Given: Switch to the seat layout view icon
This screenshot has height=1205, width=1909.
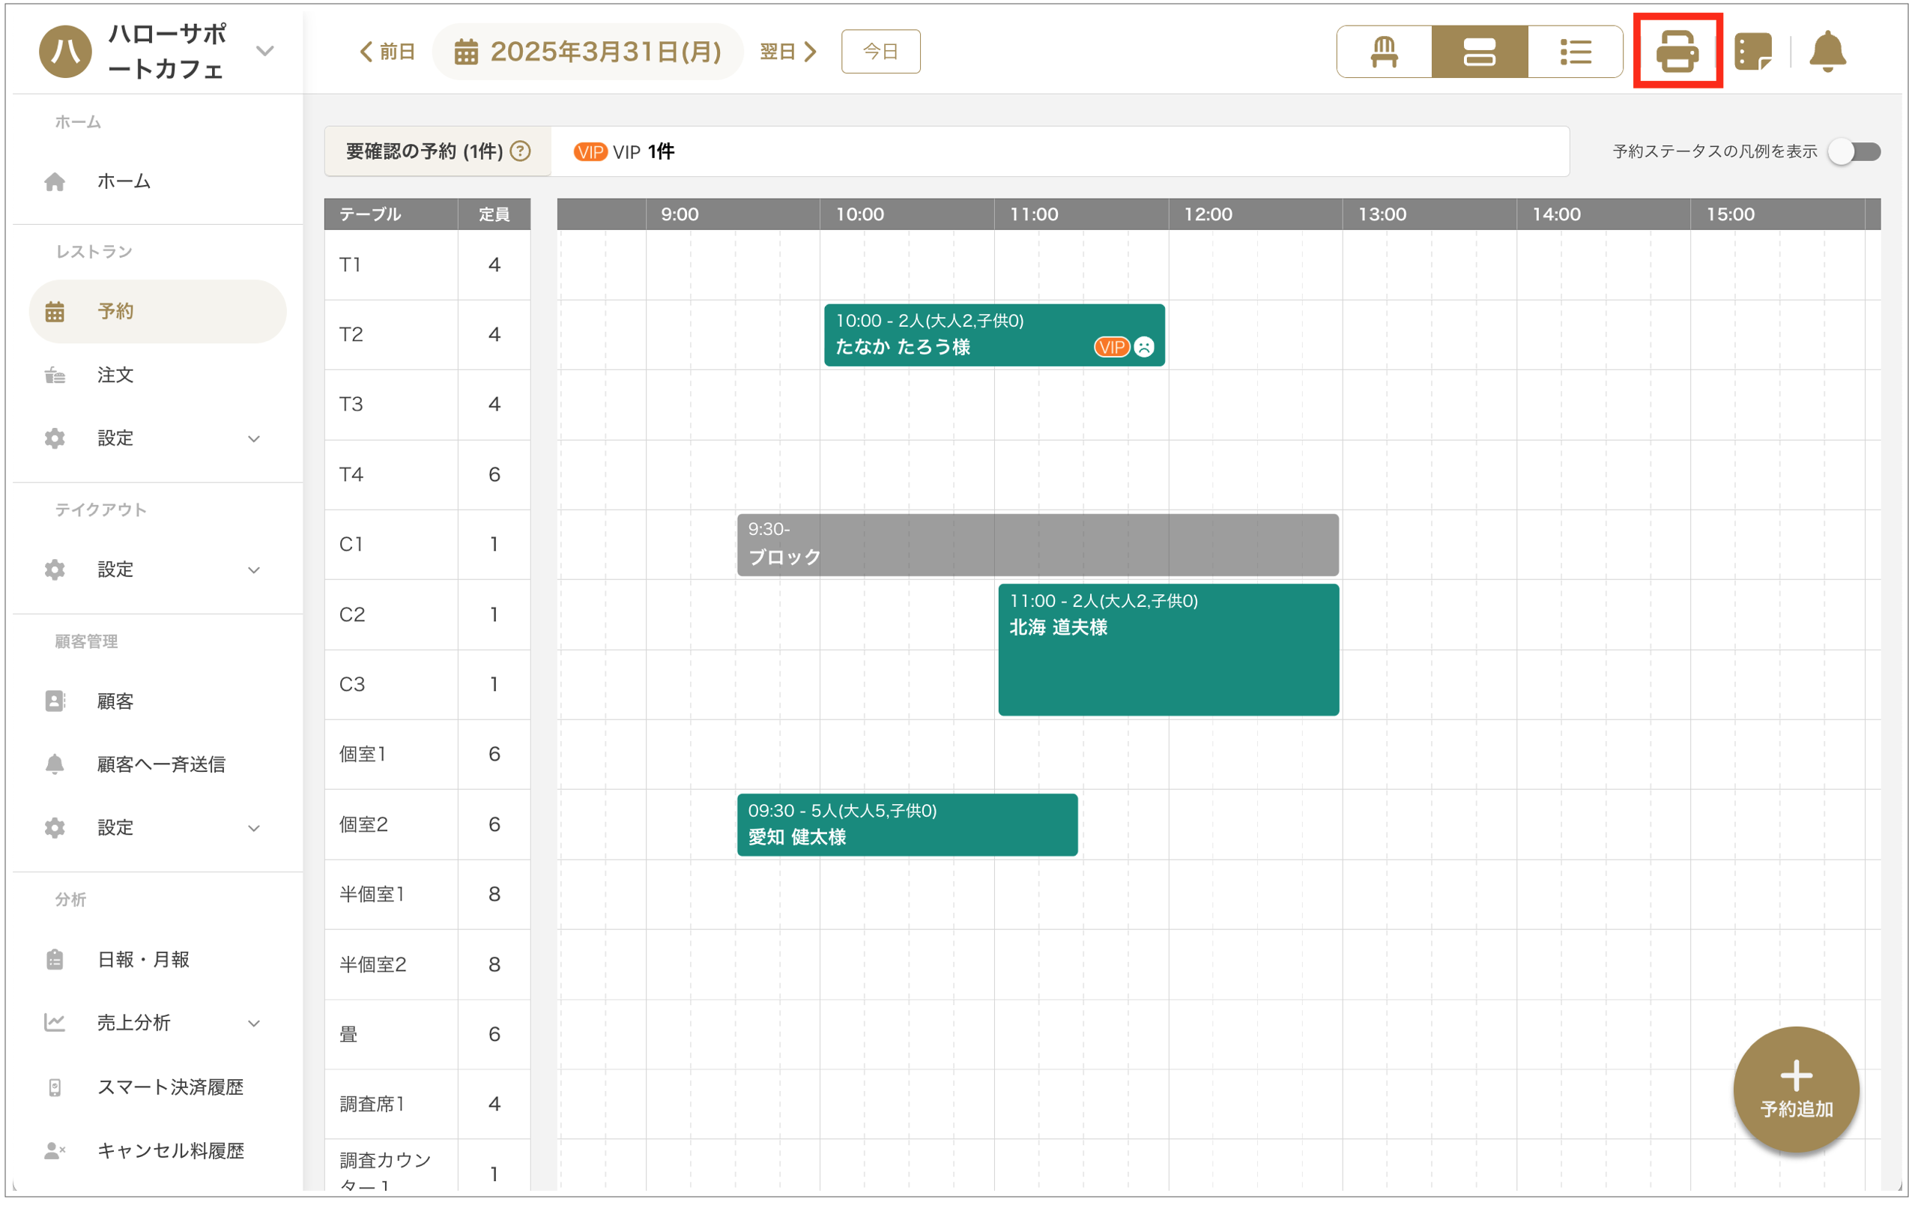Looking at the screenshot, I should coord(1383,52).
